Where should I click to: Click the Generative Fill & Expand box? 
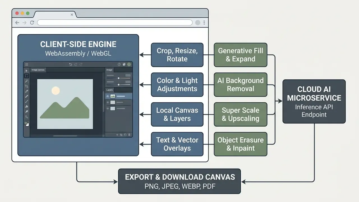[240, 55]
